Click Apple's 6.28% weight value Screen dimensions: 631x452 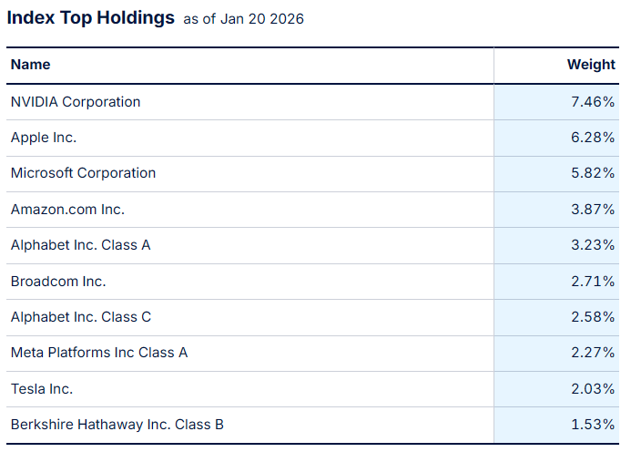point(593,138)
